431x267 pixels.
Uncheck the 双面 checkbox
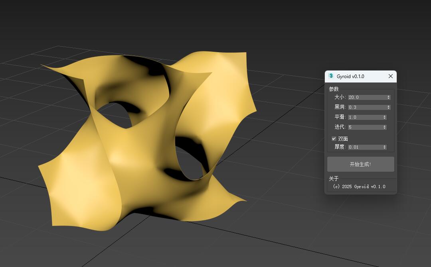334,139
